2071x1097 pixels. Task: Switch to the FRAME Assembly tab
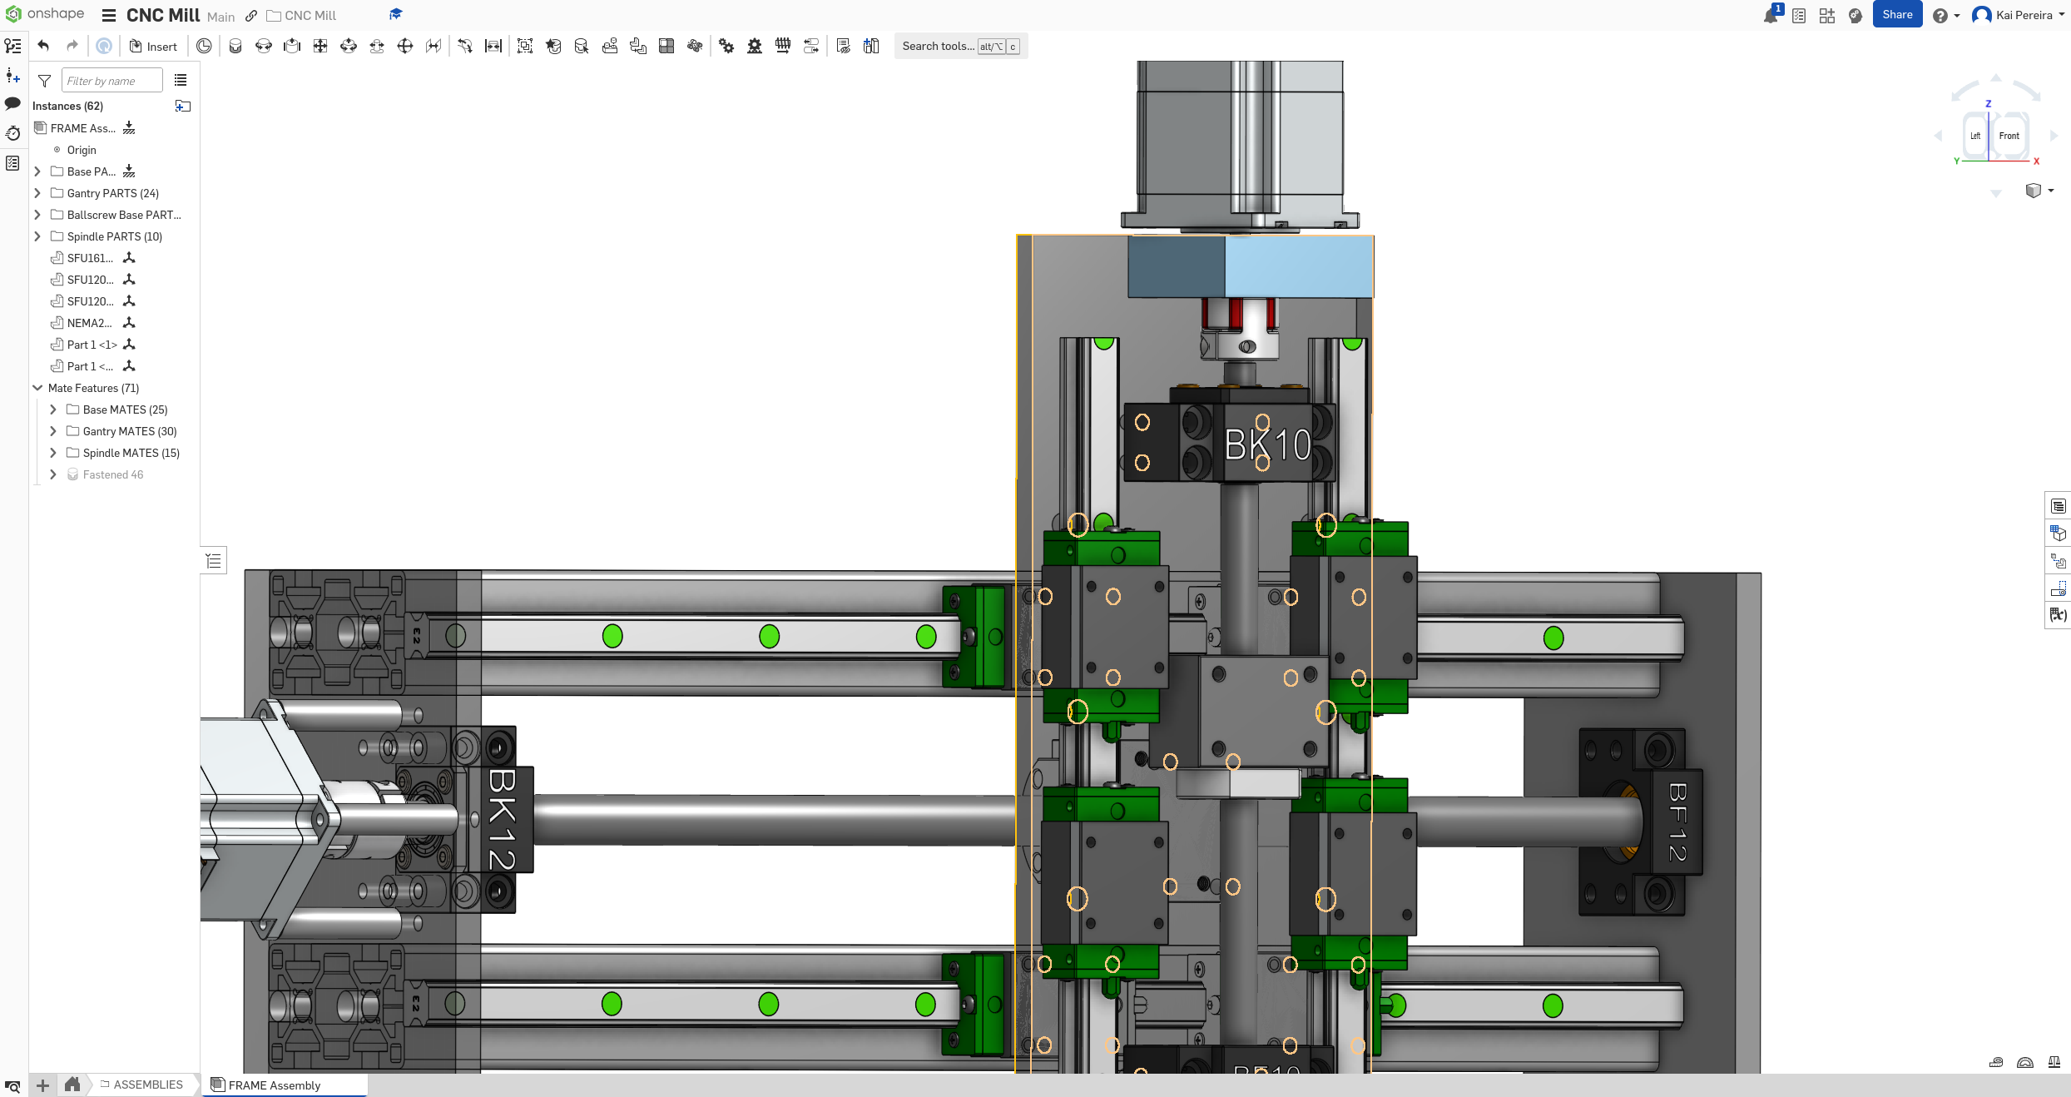(274, 1085)
